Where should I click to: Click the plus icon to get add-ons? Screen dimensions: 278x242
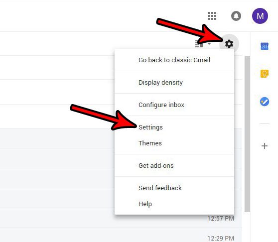265,146
